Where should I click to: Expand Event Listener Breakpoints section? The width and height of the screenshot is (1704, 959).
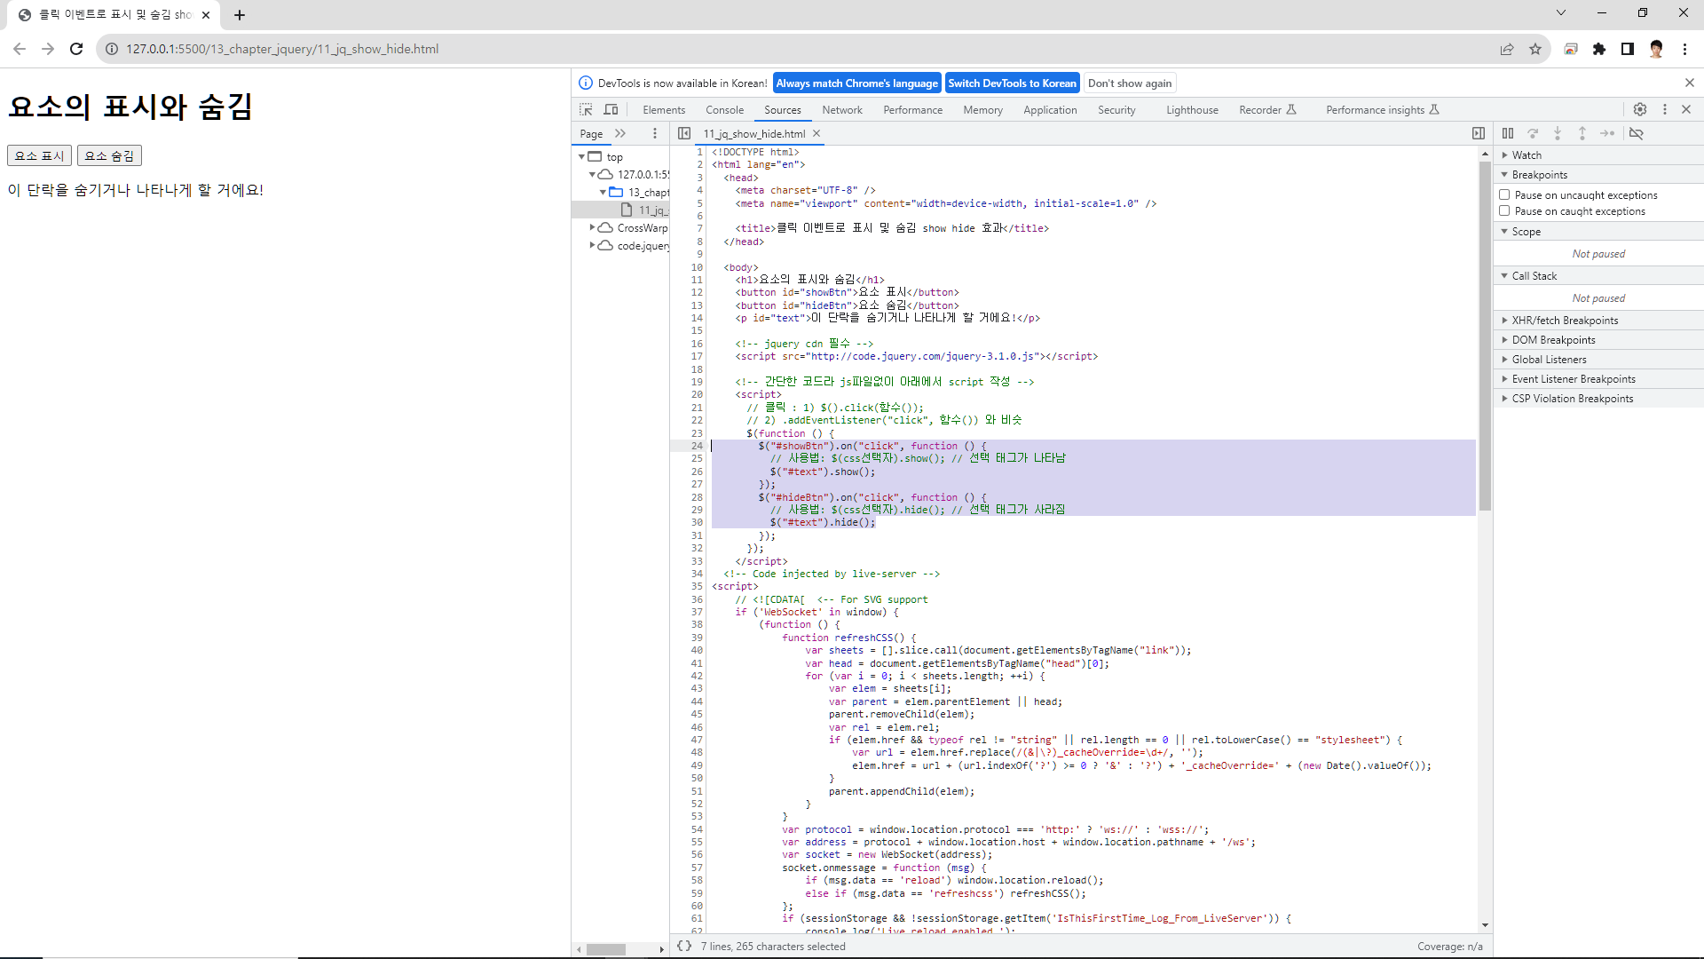[1573, 378]
